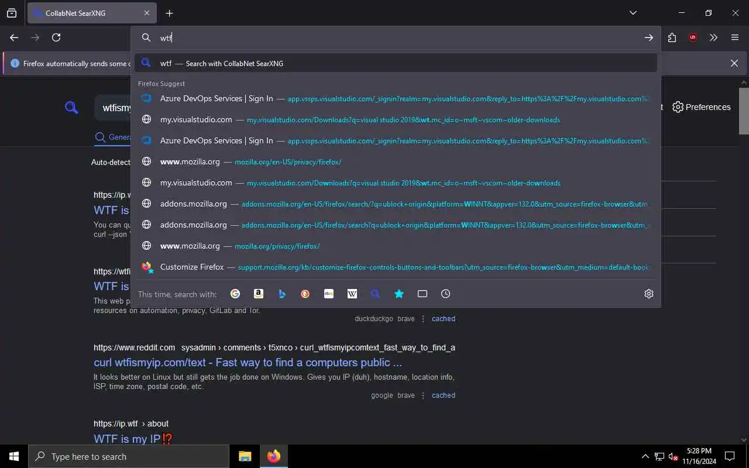The height and width of the screenshot is (468, 749).
Task: Select Customize Firefox support suggestion
Action: pos(396,267)
